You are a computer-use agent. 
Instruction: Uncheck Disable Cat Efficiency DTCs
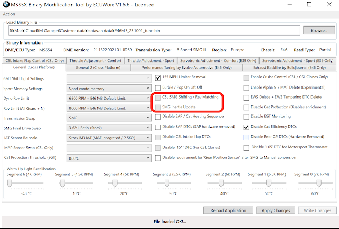(x=246, y=127)
